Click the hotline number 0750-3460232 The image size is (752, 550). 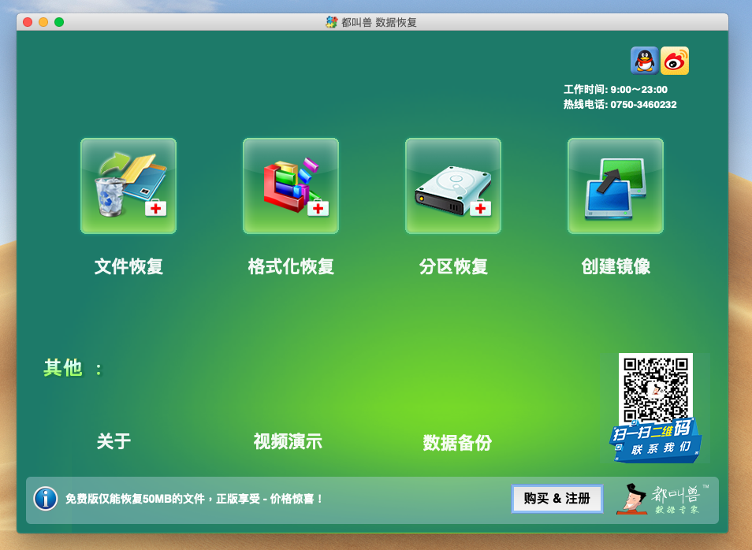(643, 105)
